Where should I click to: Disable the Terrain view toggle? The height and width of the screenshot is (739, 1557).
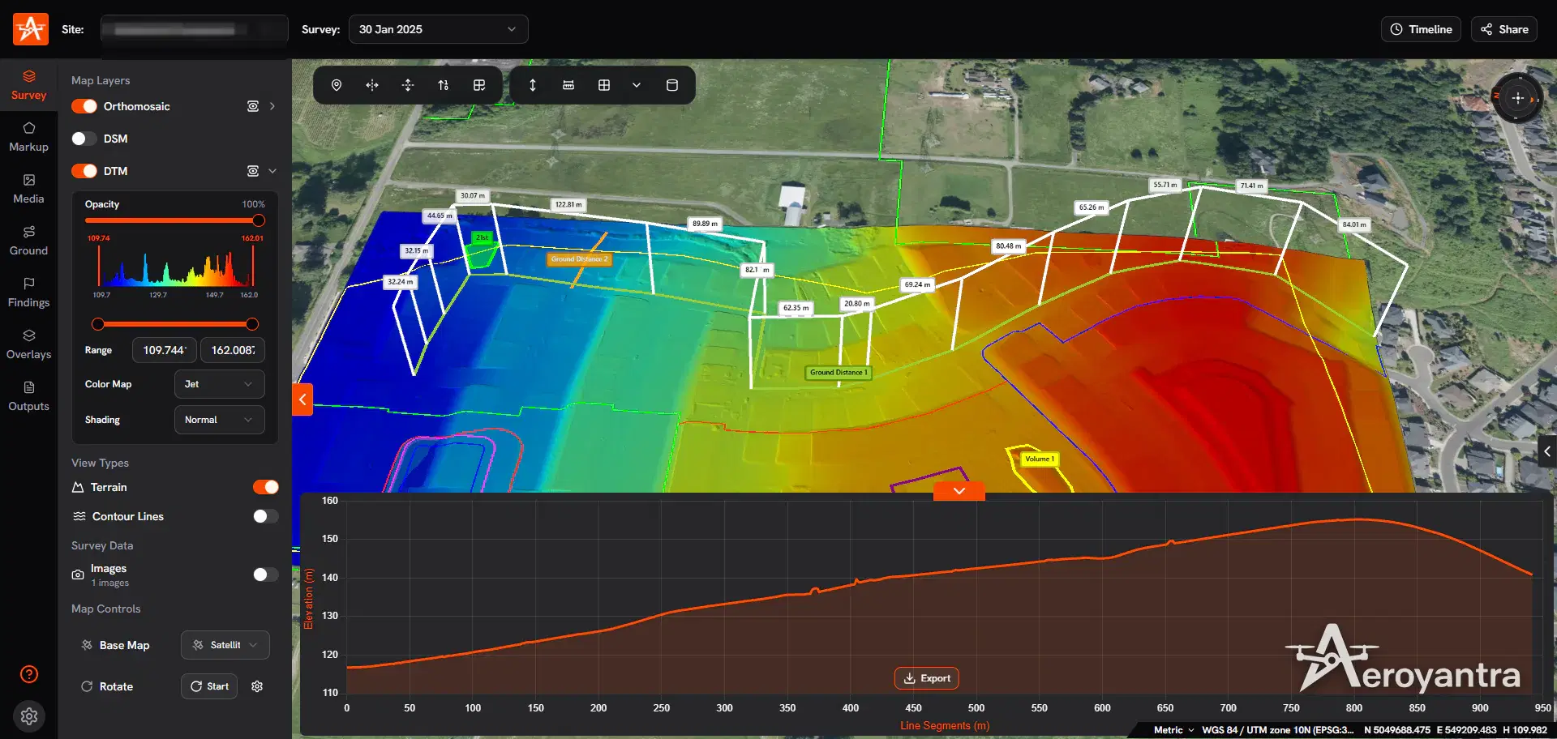click(266, 487)
